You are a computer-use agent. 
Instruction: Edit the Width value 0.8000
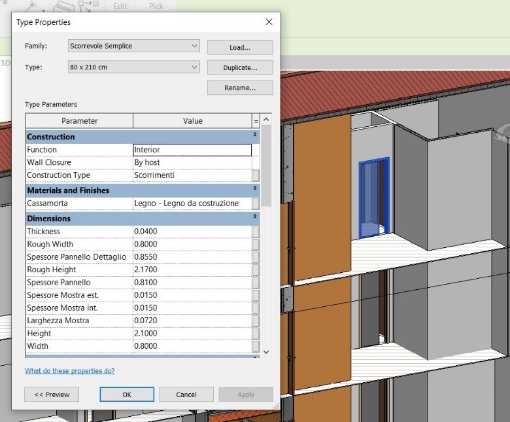tap(192, 346)
